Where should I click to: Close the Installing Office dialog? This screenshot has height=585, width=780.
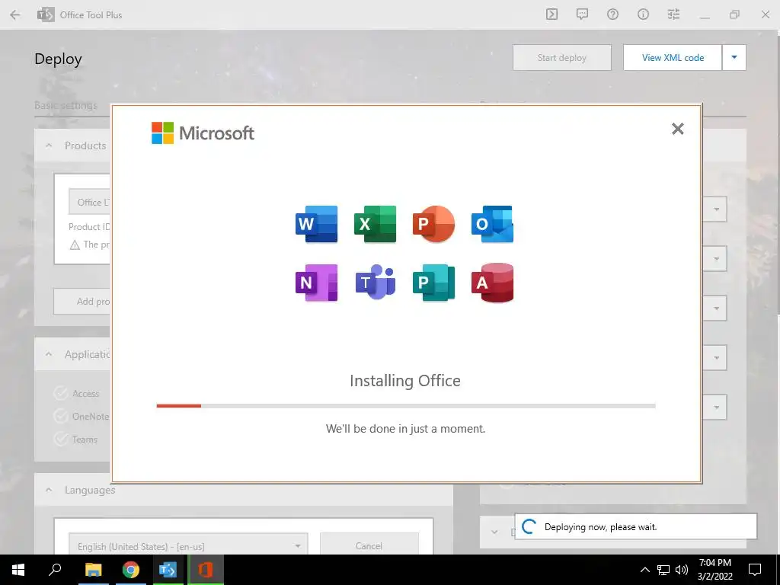[x=677, y=129]
